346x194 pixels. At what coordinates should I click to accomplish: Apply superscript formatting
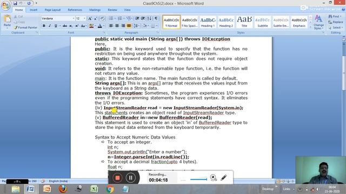click(77, 26)
